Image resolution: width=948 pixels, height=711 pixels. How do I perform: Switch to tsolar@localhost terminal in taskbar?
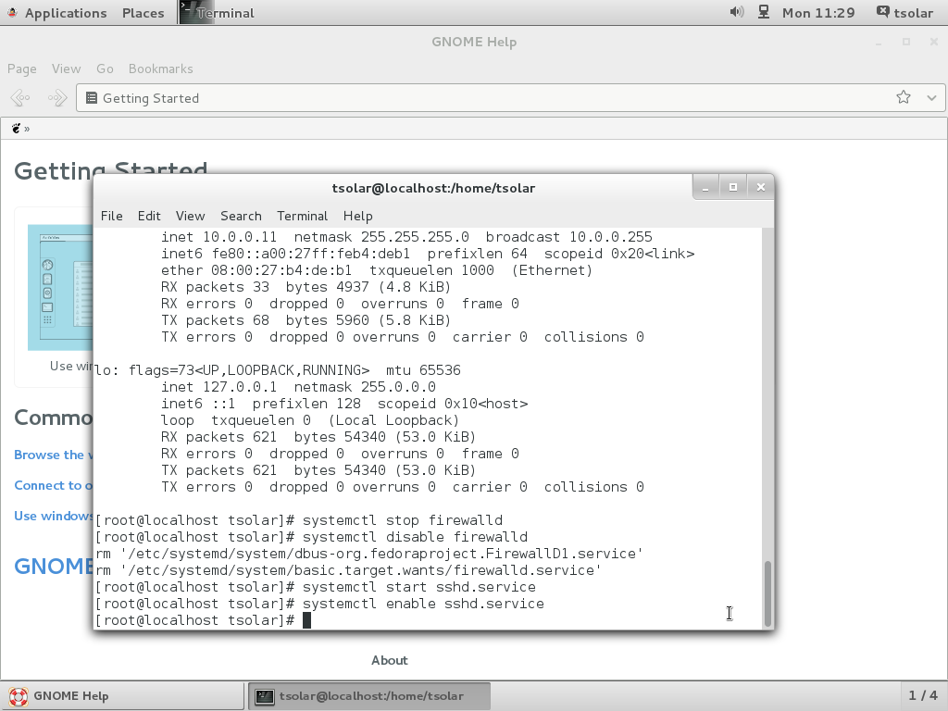(x=368, y=696)
